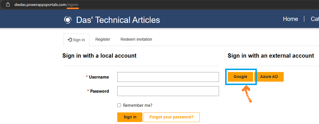Sign in with the Azure AD button
319x124 pixels.
269,77
